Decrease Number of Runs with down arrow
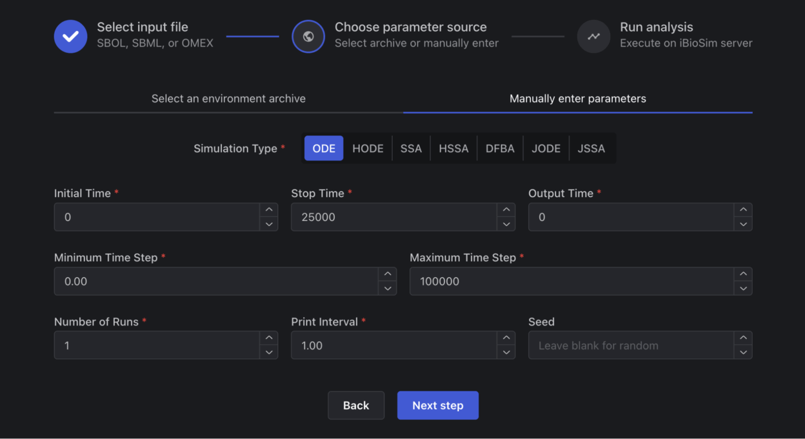This screenshot has width=805, height=439. (269, 353)
